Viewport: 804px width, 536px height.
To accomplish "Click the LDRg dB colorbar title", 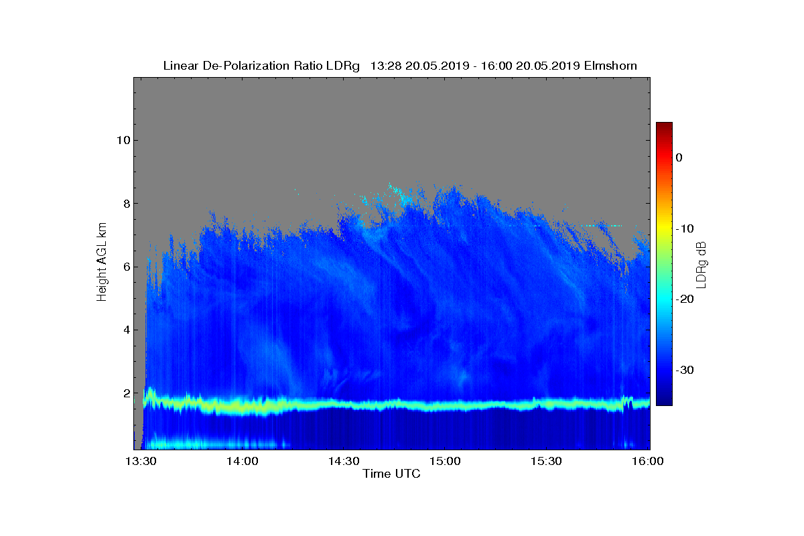I will point(701,265).
